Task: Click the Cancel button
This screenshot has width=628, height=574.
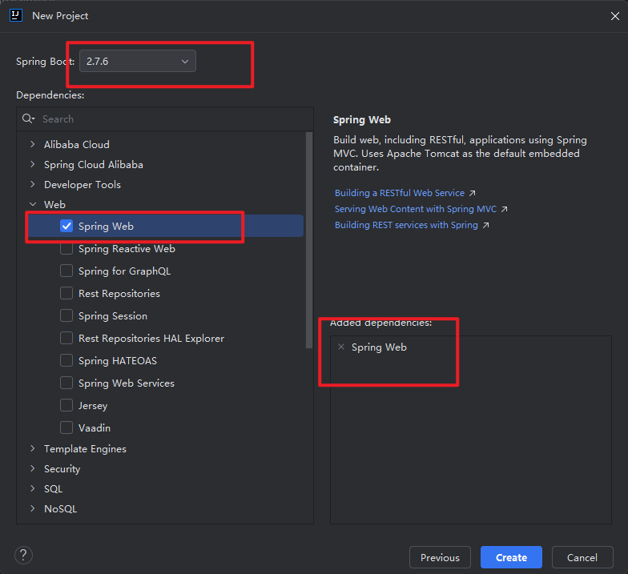Action: tap(582, 557)
